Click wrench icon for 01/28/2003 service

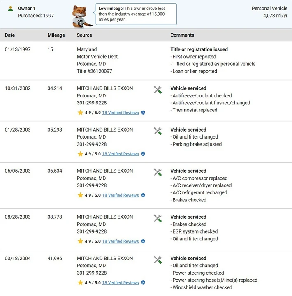pyautogui.click(x=158, y=131)
